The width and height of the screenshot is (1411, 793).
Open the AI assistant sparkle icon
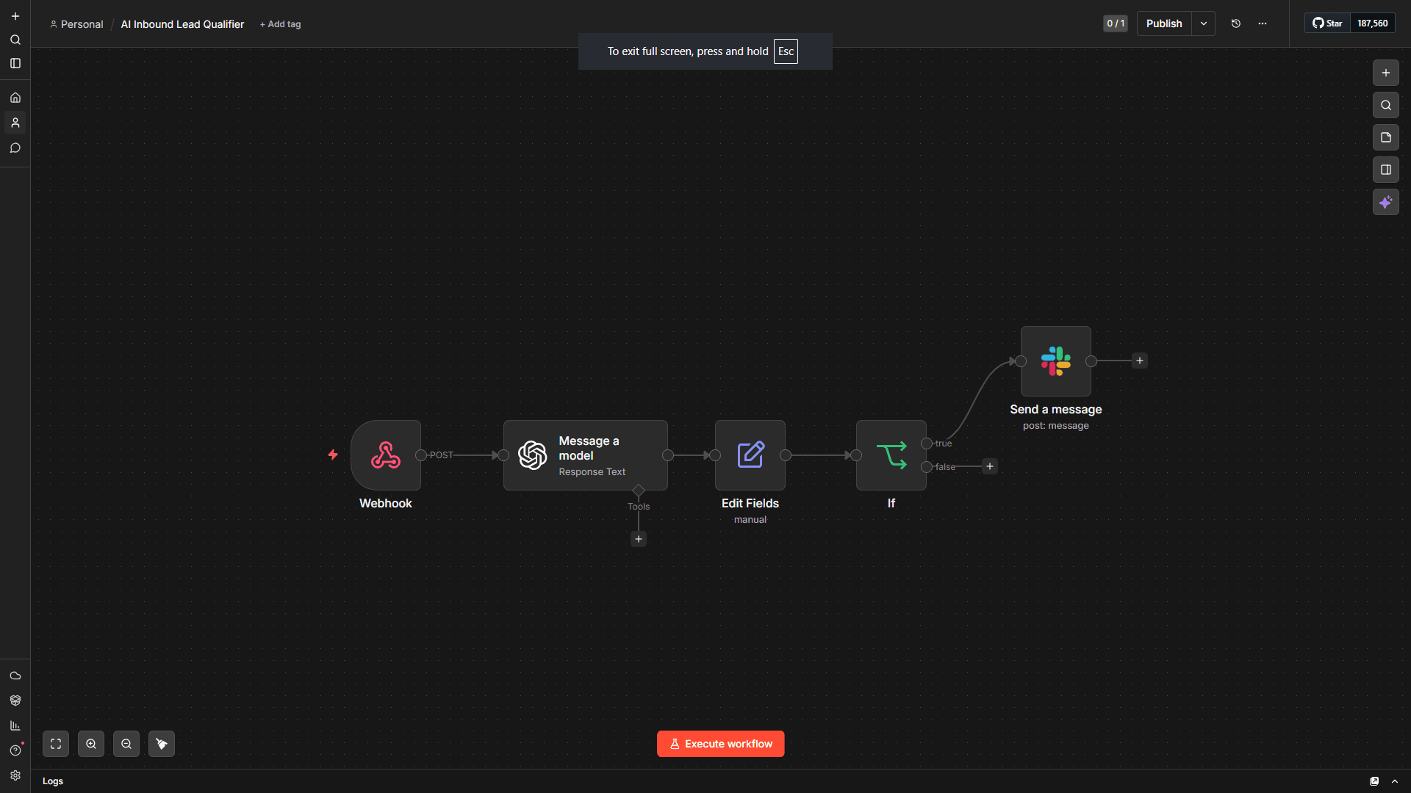1385,202
